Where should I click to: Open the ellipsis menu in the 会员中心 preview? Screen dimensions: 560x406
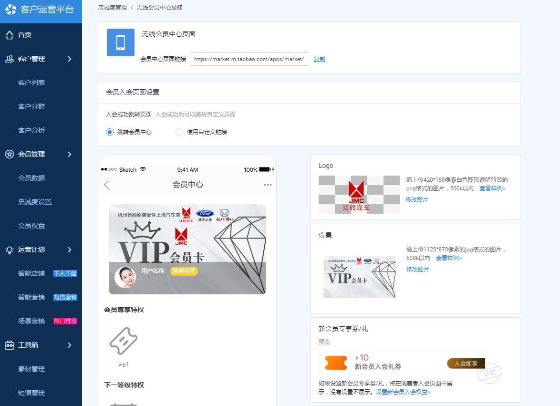point(268,185)
